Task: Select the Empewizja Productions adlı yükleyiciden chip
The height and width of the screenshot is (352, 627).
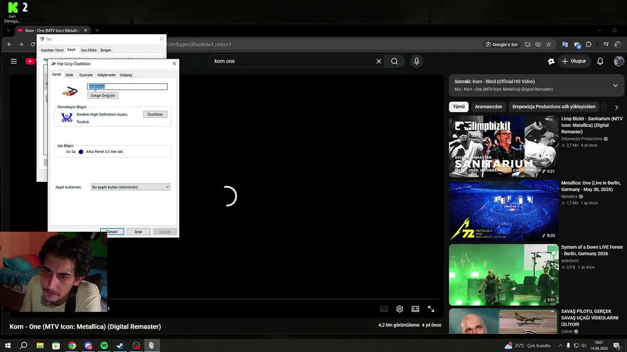Action: [554, 107]
